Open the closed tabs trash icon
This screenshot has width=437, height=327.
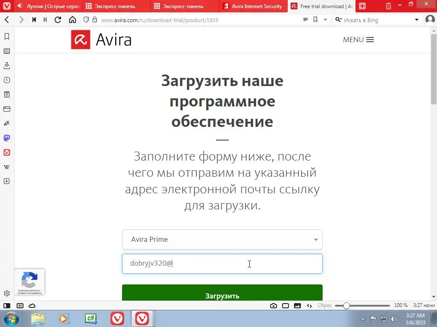(388, 6)
